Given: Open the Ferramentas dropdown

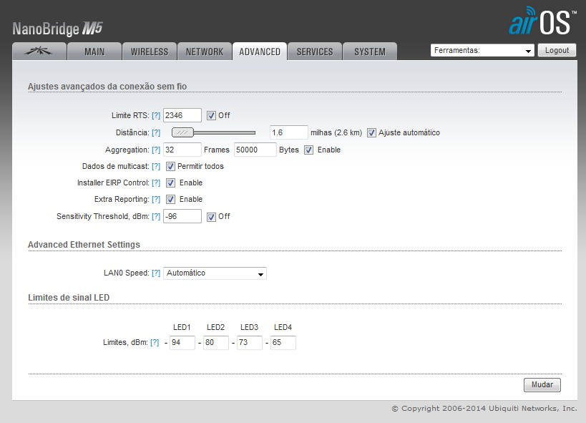Looking at the screenshot, I should (482, 50).
